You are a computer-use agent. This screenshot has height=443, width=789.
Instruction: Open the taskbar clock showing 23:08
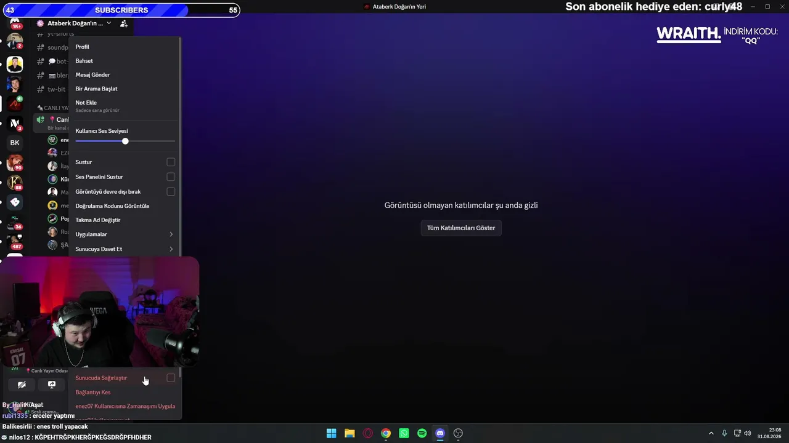tap(769, 433)
